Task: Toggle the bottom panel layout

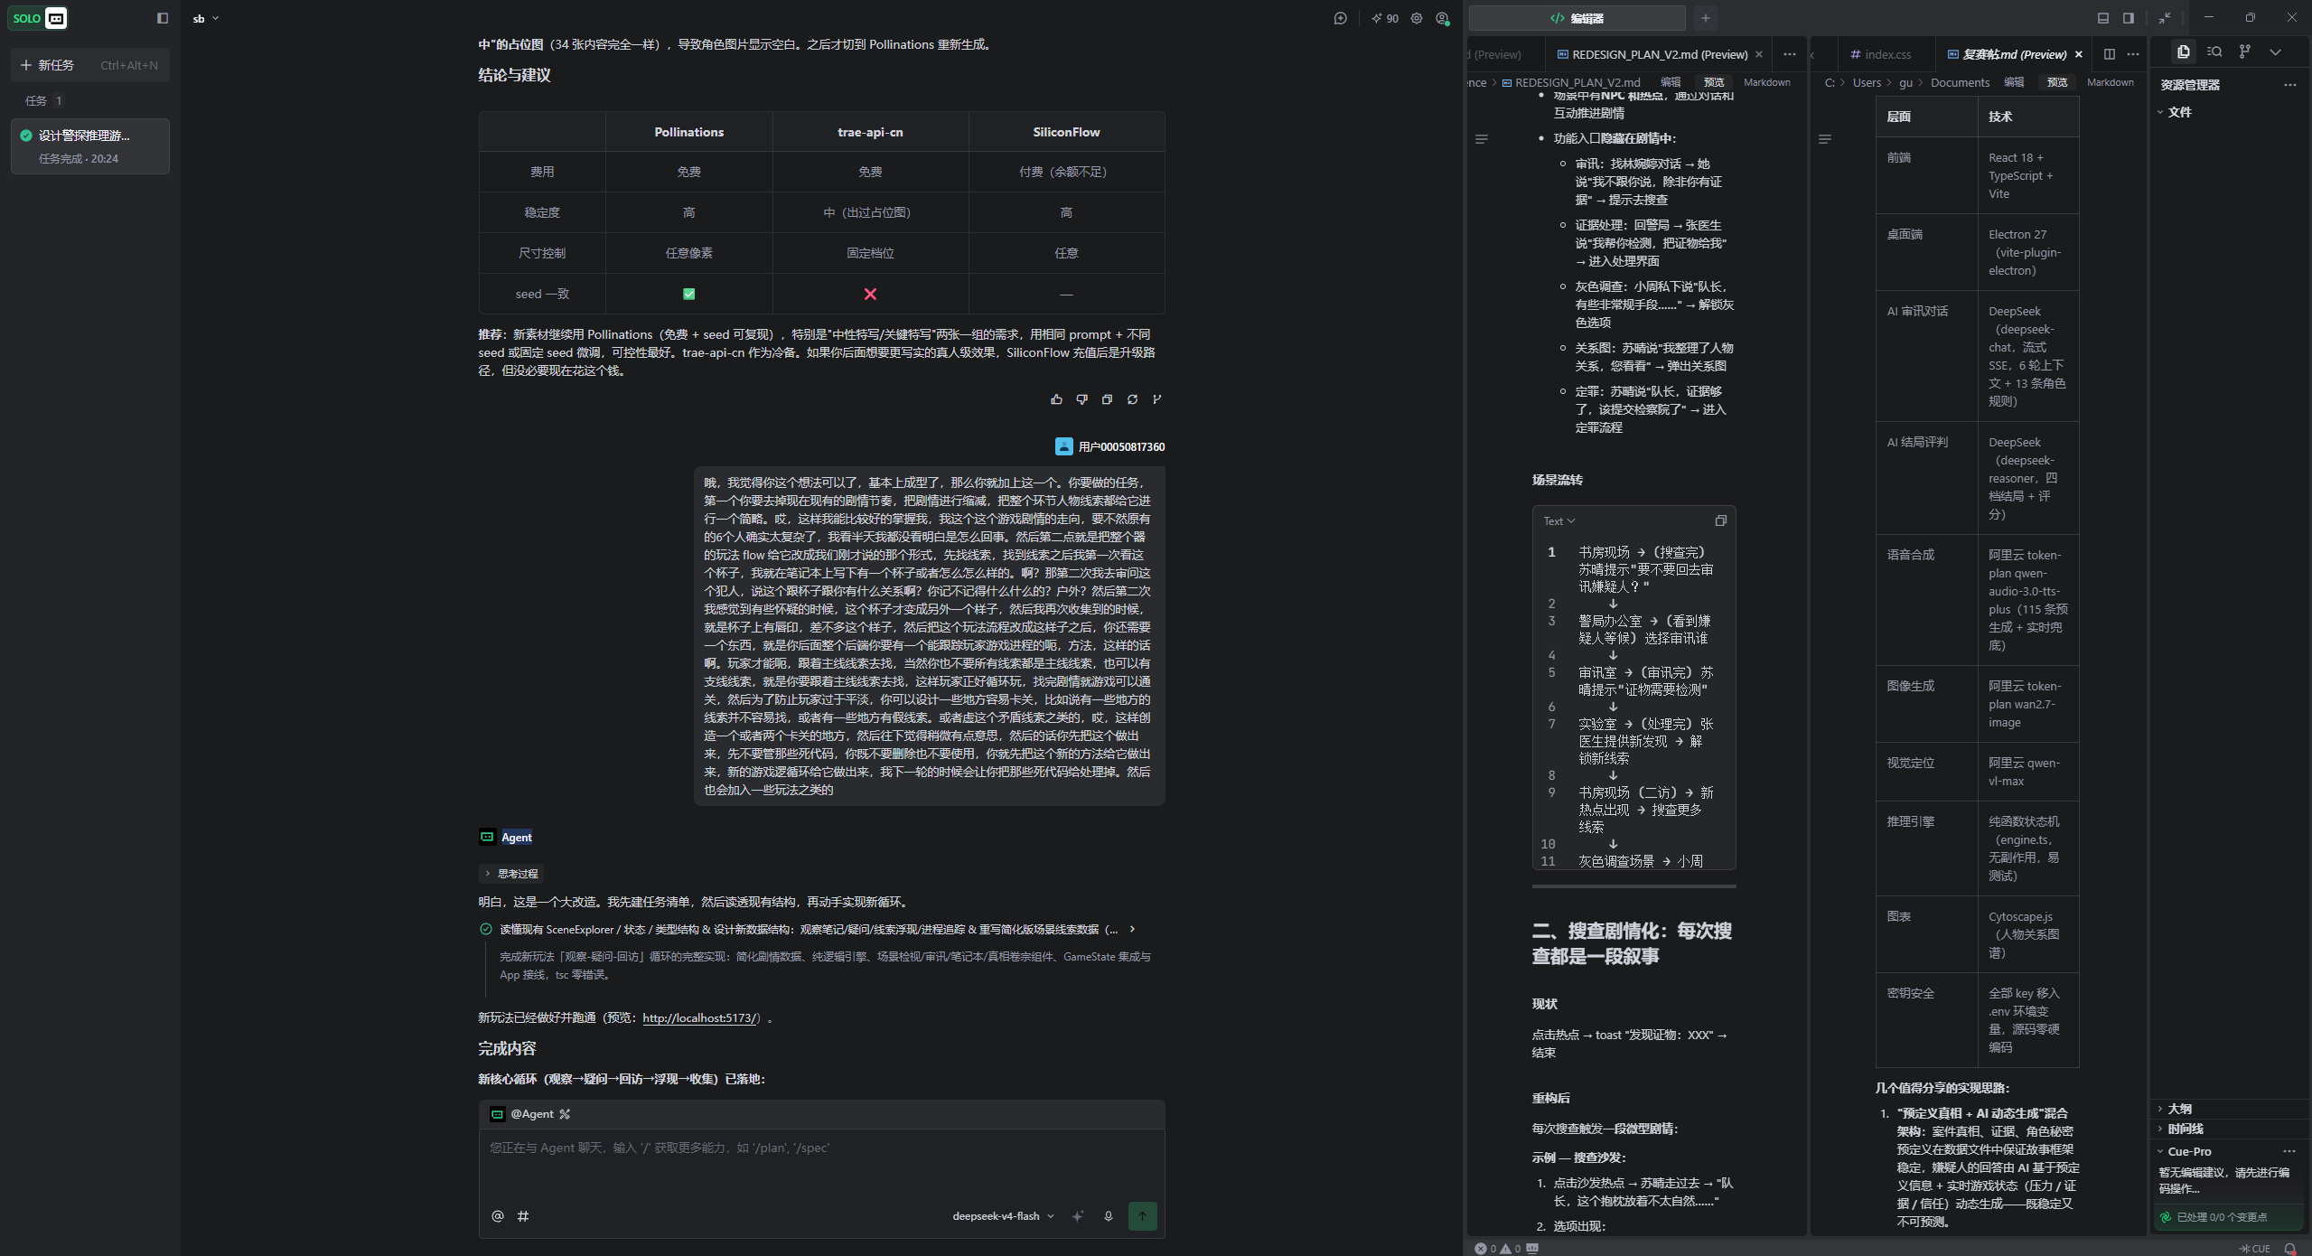Action: point(2103,18)
